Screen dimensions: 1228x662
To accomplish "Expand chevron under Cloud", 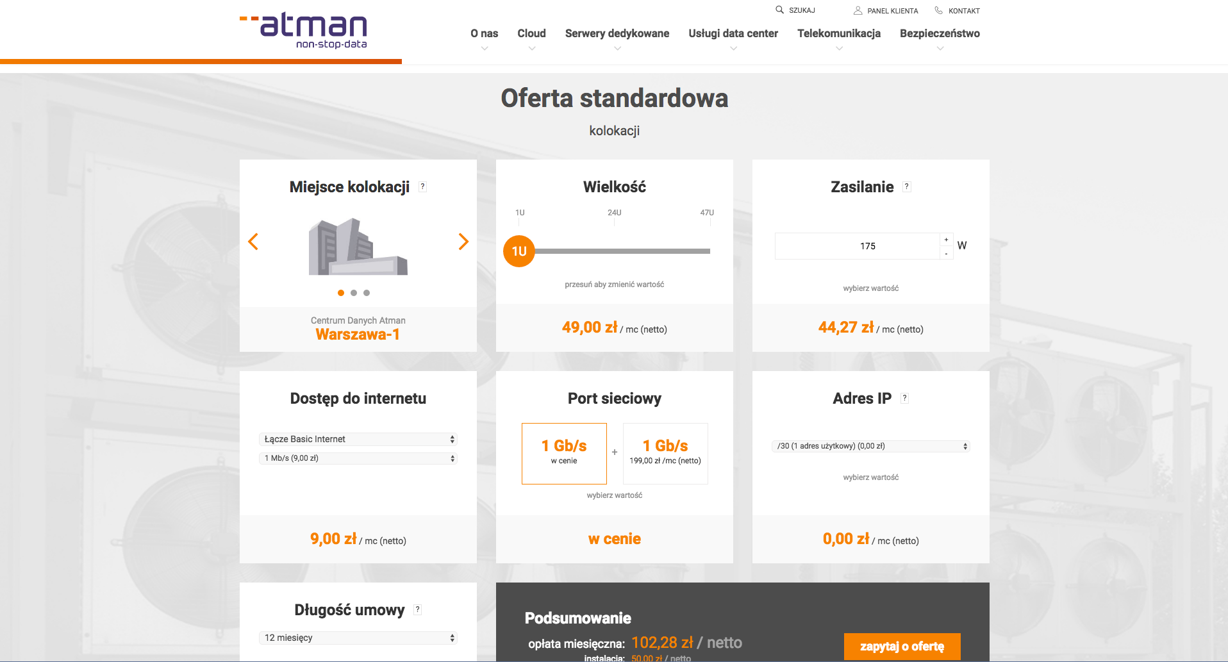I will (532, 49).
